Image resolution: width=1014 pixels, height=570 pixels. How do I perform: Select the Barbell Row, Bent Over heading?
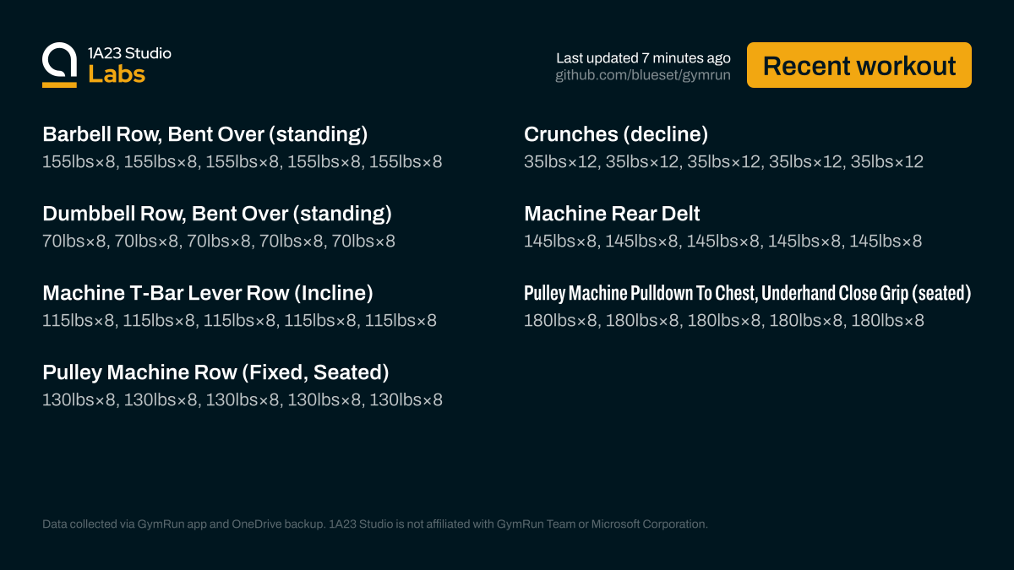point(205,134)
